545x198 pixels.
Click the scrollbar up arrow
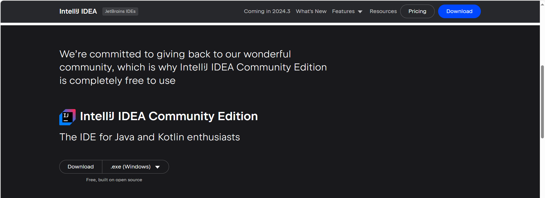pos(542,4)
